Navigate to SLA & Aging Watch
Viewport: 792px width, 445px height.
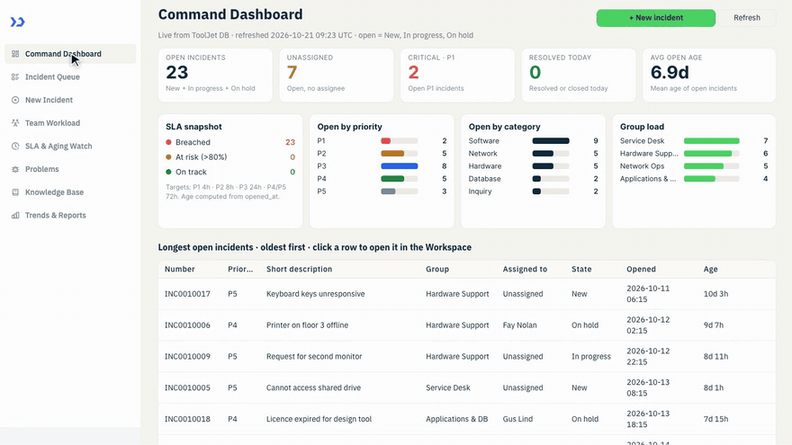pos(70,146)
